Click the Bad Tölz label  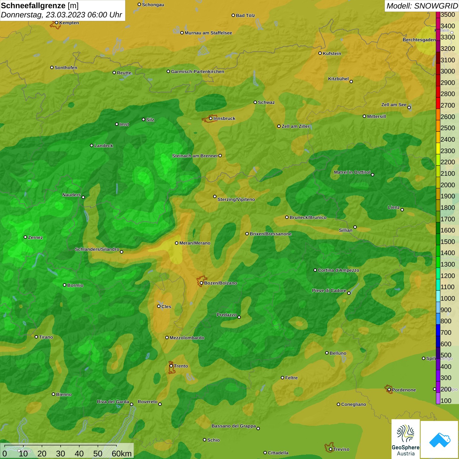click(246, 15)
